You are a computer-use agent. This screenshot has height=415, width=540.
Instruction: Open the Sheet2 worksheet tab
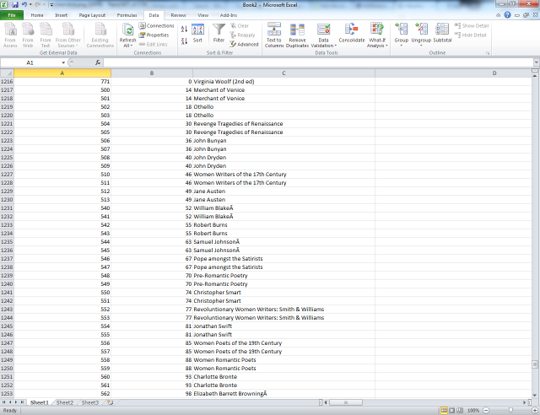tap(65, 403)
